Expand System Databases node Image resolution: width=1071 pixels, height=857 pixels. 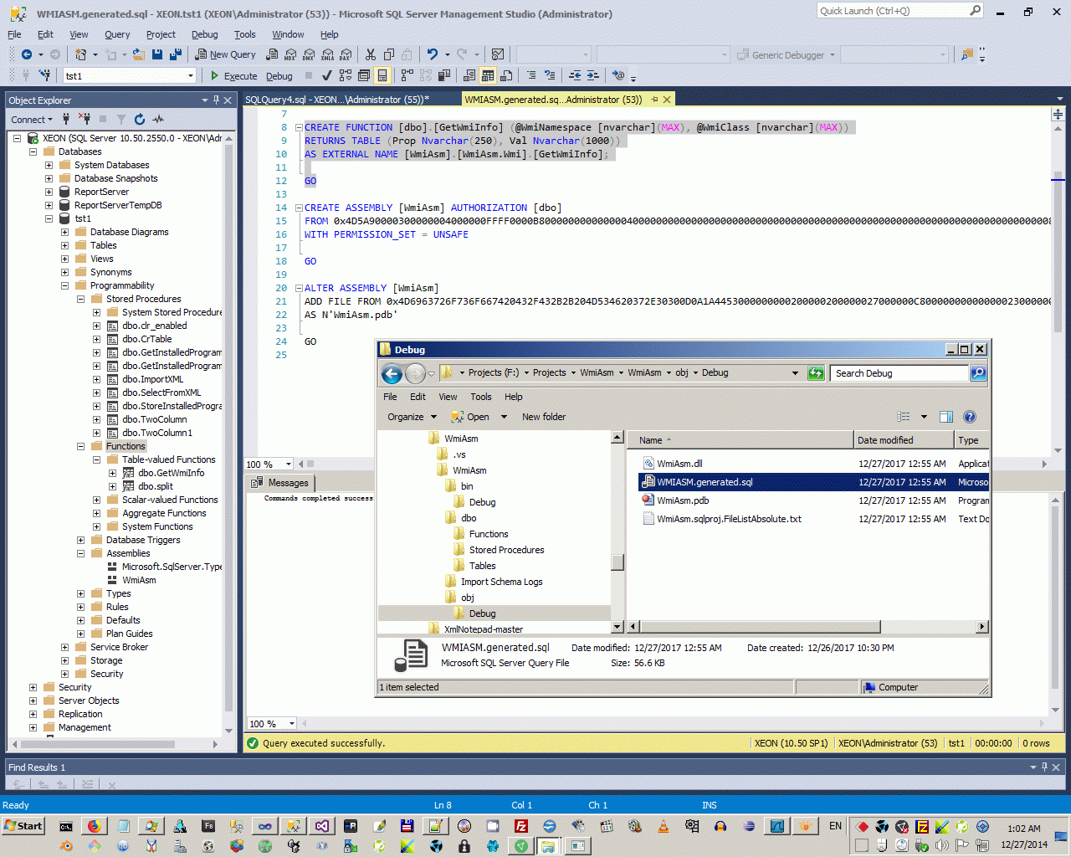tap(49, 165)
